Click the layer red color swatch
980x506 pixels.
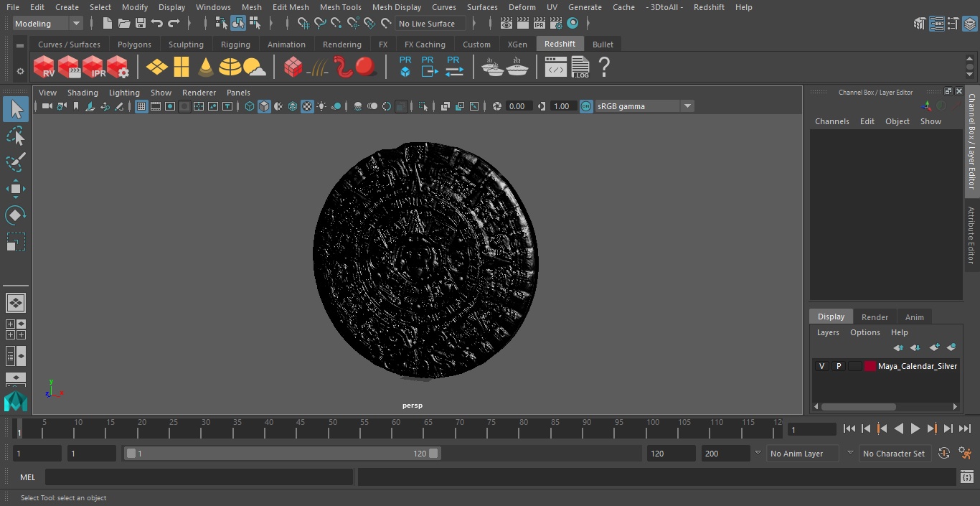870,366
